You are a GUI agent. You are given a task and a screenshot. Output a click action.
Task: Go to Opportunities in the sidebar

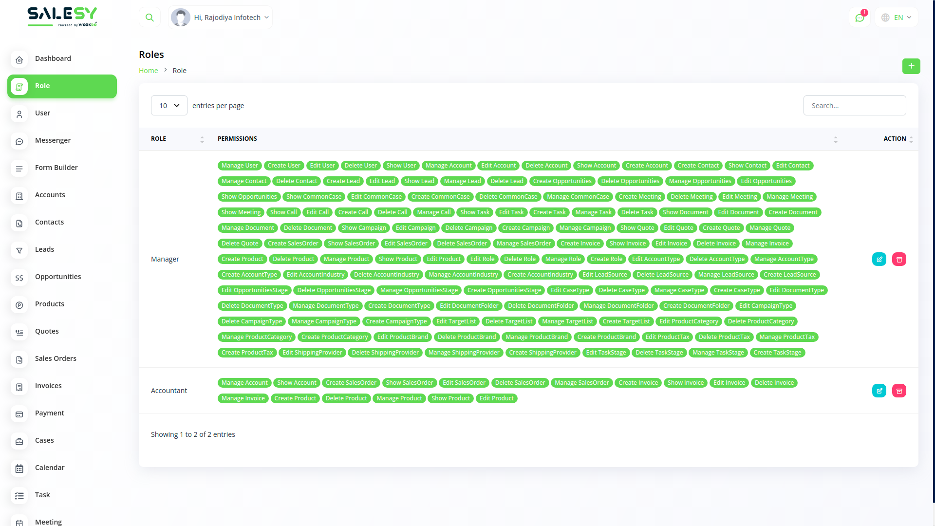pos(58,277)
